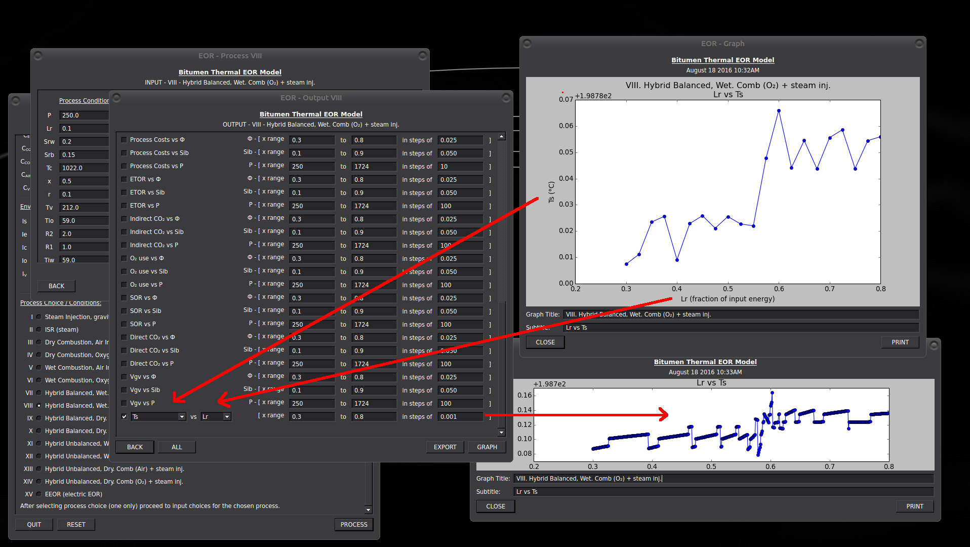The width and height of the screenshot is (970, 547).
Task: Click the R2 field showing 2.0
Action: pos(84,234)
